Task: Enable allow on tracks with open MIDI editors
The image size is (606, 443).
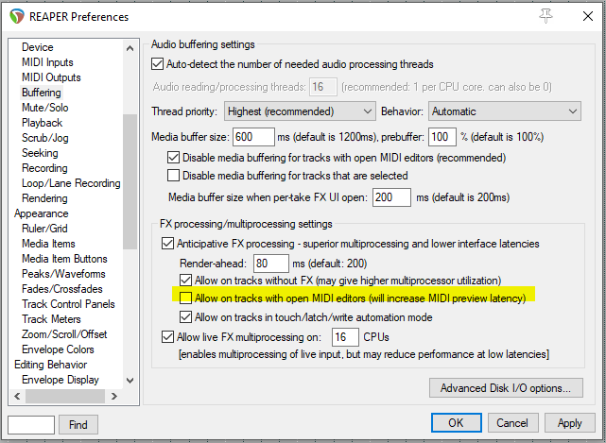Action: [x=186, y=298]
